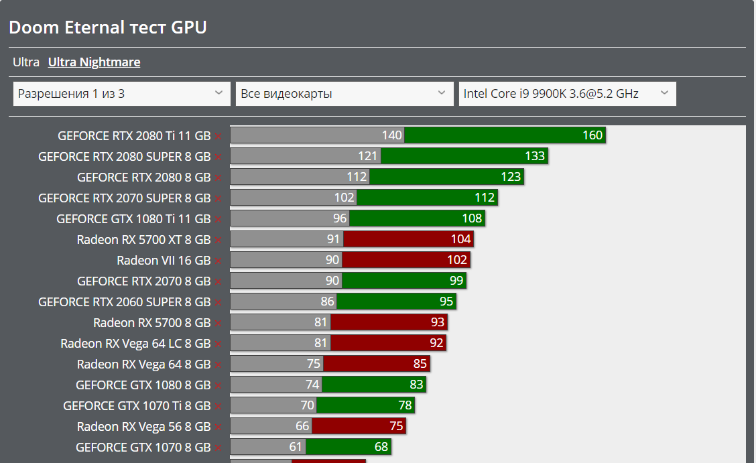This screenshot has height=463, width=756.
Task: Click red x next to GEFORCE RTX 2080 8 GB
Action: pyautogui.click(x=218, y=178)
